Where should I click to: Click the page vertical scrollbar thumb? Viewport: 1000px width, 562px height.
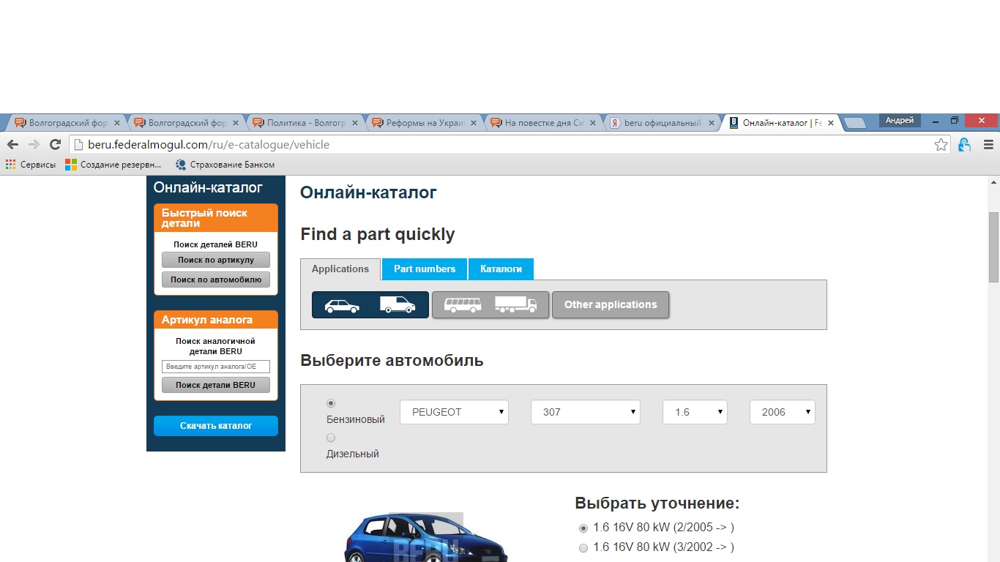(x=993, y=247)
